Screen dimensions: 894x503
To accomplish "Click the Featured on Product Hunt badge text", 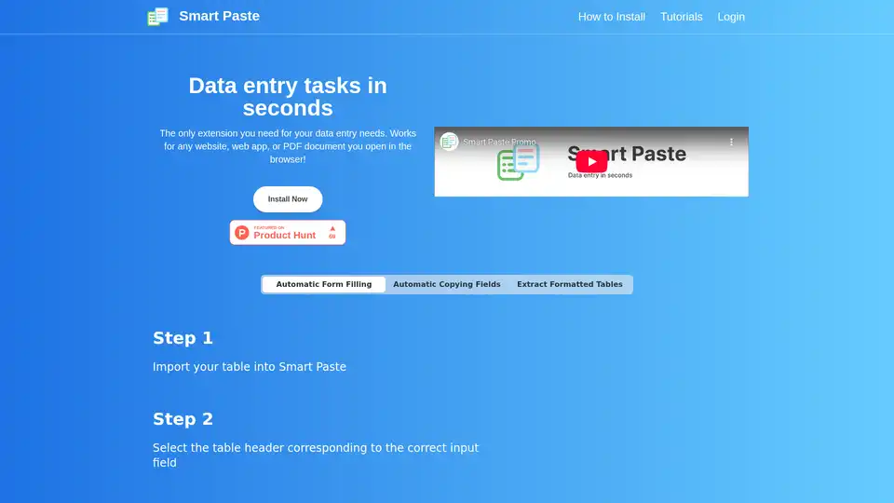I will (284, 234).
